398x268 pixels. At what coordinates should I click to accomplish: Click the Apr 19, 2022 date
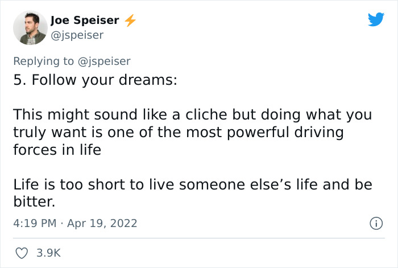pyautogui.click(x=103, y=223)
